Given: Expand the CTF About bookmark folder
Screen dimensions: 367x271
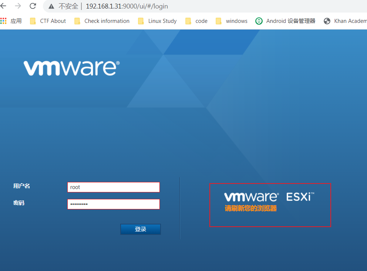Looking at the screenshot, I should 48,21.
